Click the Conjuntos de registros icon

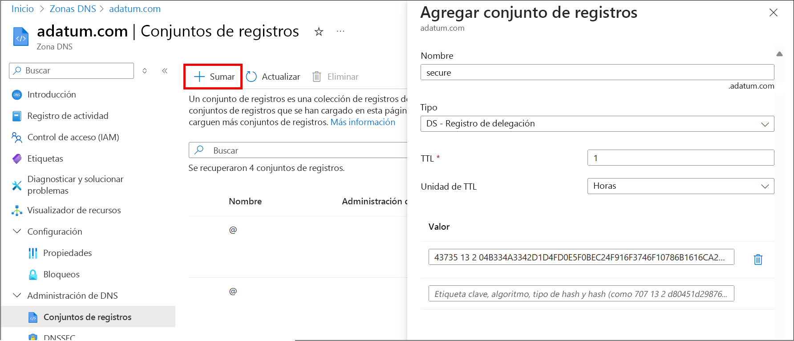[x=33, y=317]
